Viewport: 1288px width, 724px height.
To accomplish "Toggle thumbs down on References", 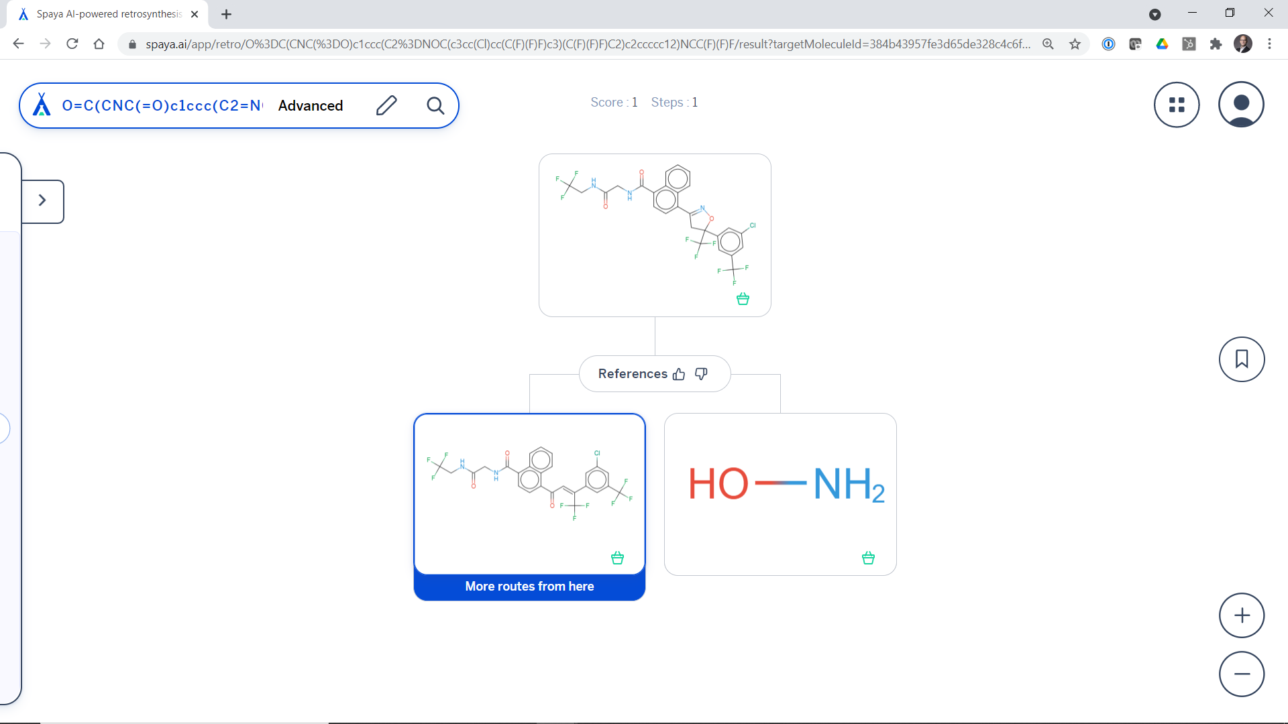I will pos(701,374).
